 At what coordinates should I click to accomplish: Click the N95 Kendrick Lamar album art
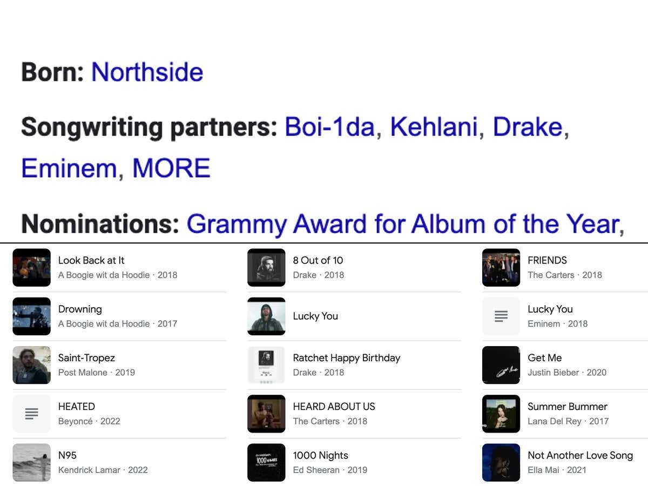click(31, 462)
